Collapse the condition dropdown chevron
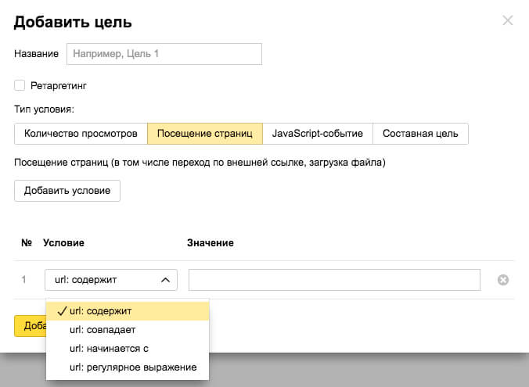The image size is (529, 387). [x=165, y=280]
